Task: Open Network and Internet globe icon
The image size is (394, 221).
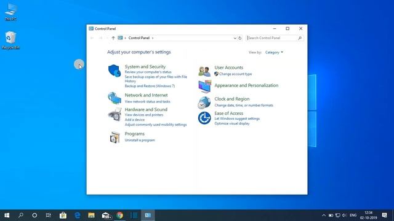Action: (115, 98)
